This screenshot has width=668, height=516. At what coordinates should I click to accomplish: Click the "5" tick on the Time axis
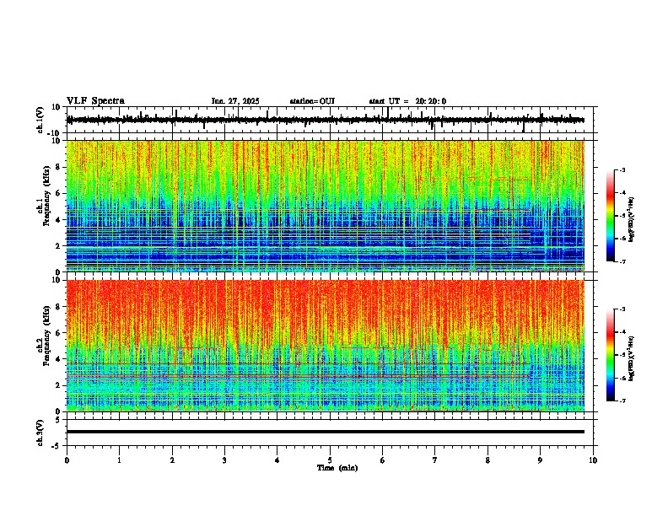[x=330, y=460]
